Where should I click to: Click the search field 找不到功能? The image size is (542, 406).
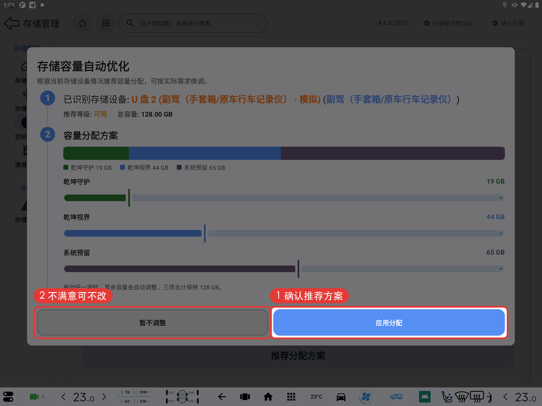point(193,23)
